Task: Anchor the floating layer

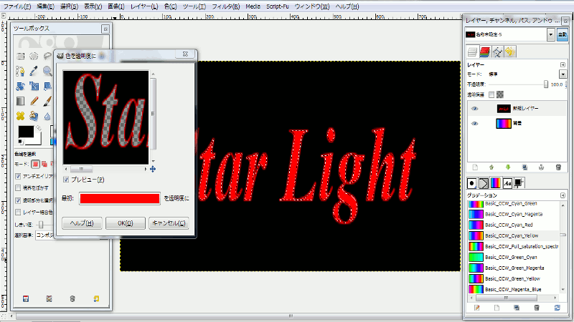Action: click(x=542, y=167)
